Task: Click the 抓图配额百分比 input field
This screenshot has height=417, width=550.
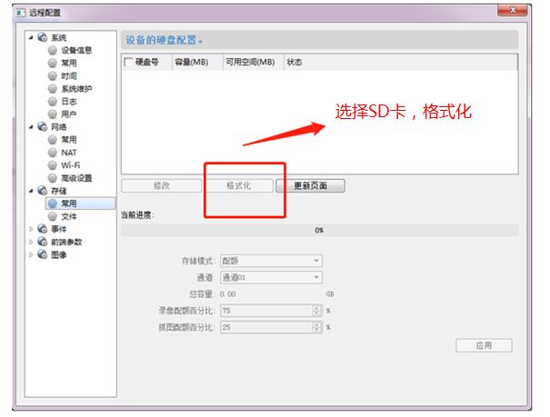Action: coord(264,327)
